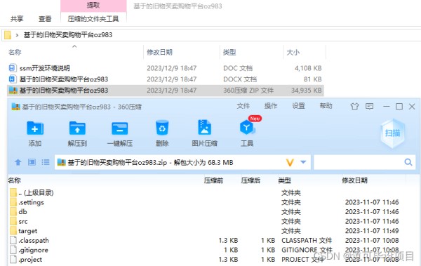Image resolution: width=421 pixels, height=266 pixels.
Task: Switch to icon view mode in 360压缩
Action: pos(32,162)
